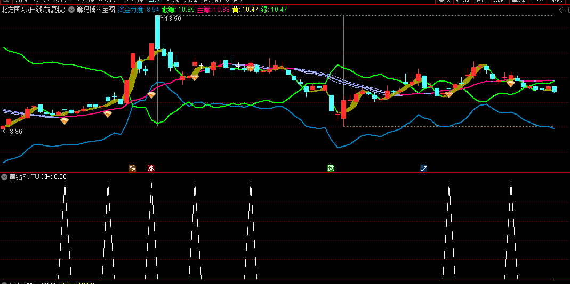Click the 榜 event marker on timeline
The height and width of the screenshot is (284, 570).
tap(133, 168)
